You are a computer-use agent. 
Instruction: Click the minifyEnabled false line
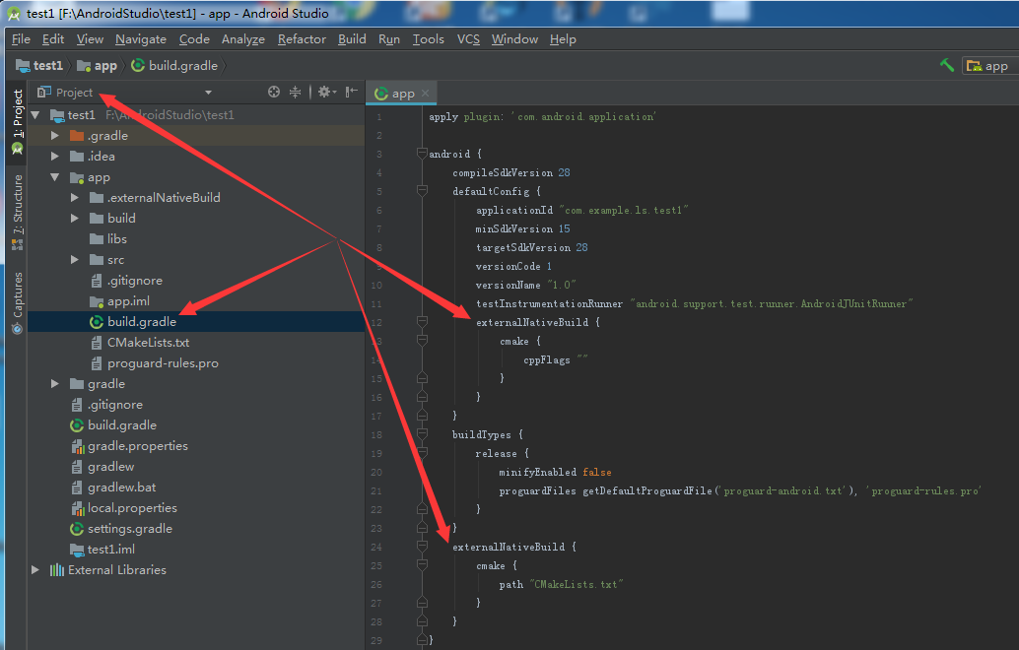point(555,472)
